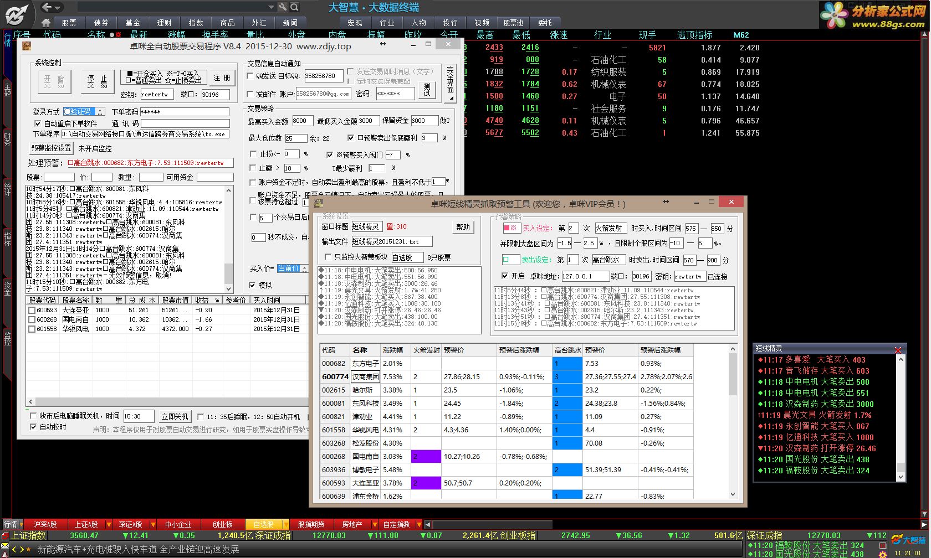Click the home icon beside 股票 menu

click(46, 23)
